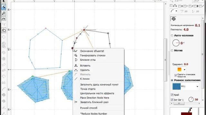Screen dimensions: 206x115
Task: Open the gradient color dropdown arrow
Action: coord(184,70)
